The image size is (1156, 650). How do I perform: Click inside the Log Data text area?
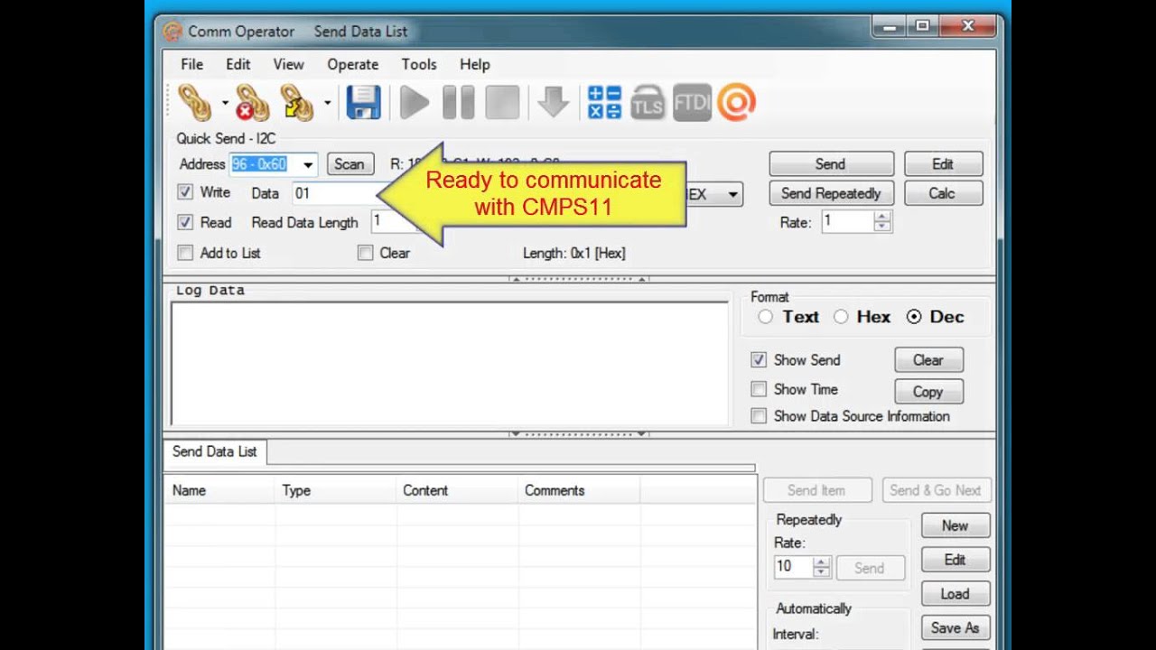pos(450,363)
